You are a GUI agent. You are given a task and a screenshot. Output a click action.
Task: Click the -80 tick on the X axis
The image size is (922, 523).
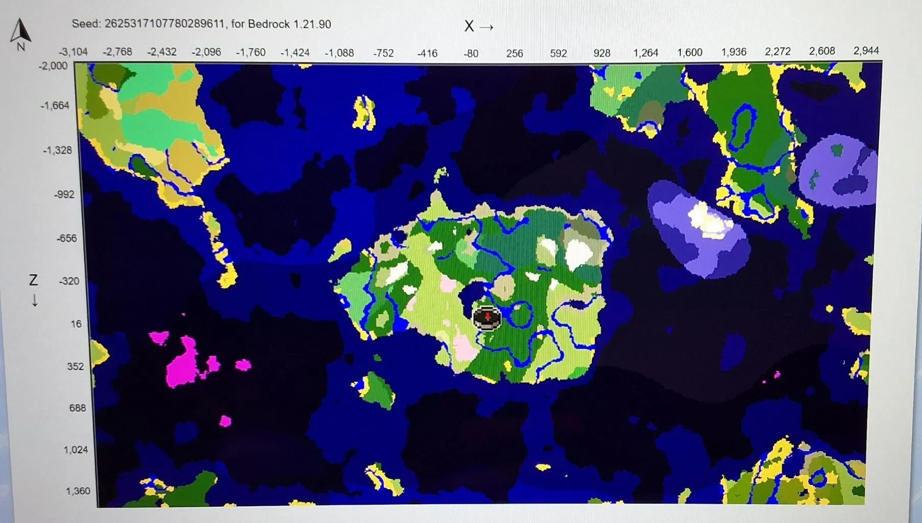[x=471, y=54]
